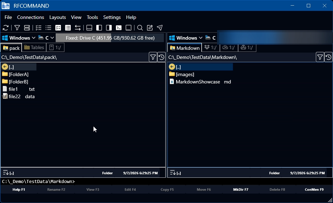
Task: Focus the command line at C:\_Demo\TestData\Markdown>
Action: (167, 181)
